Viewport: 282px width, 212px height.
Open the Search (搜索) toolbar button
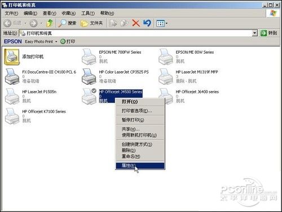click(67, 23)
